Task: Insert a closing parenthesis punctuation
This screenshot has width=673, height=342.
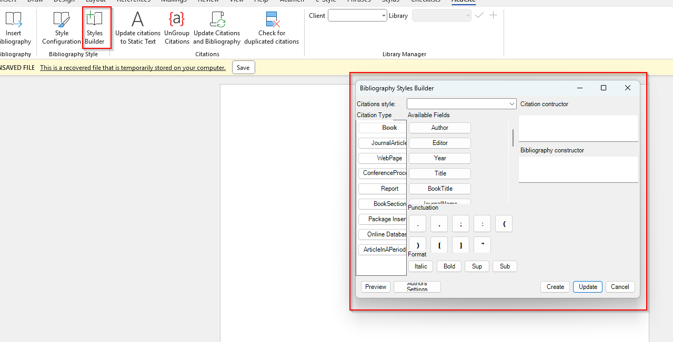Action: pyautogui.click(x=417, y=245)
